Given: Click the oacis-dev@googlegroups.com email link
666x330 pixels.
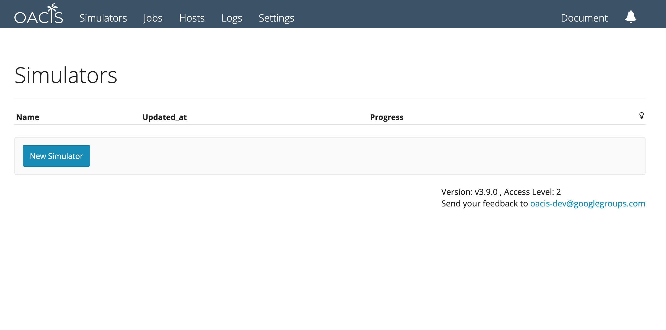Looking at the screenshot, I should [x=587, y=204].
